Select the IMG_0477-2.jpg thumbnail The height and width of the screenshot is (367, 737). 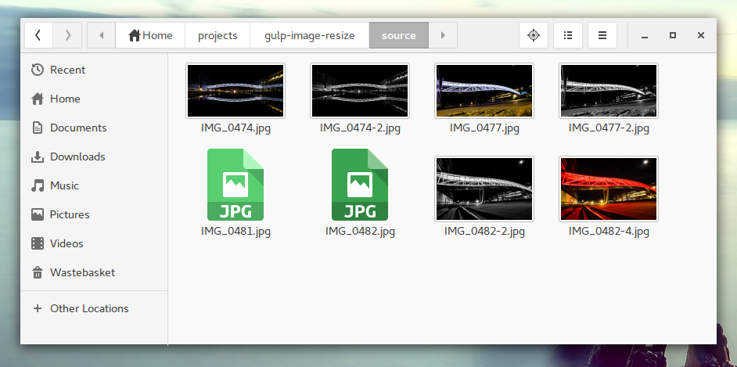point(609,91)
